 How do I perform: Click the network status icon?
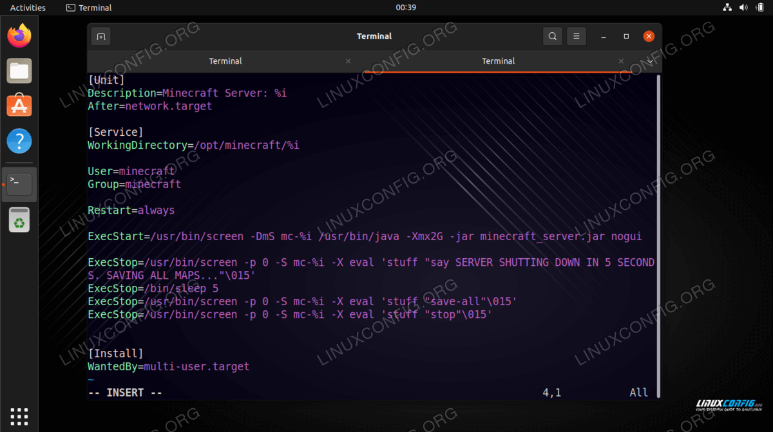pyautogui.click(x=727, y=8)
